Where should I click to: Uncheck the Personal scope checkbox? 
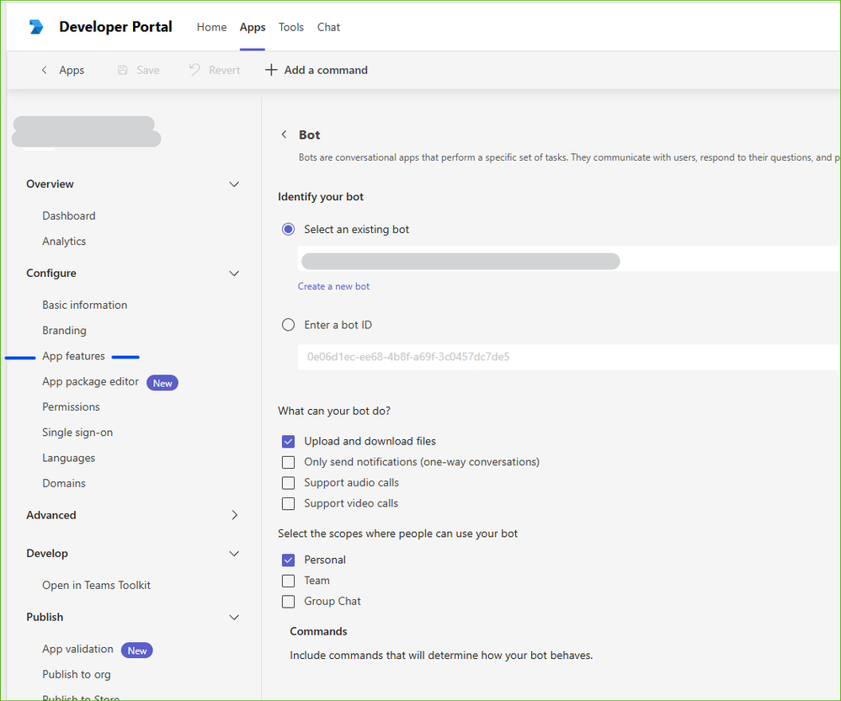click(288, 560)
